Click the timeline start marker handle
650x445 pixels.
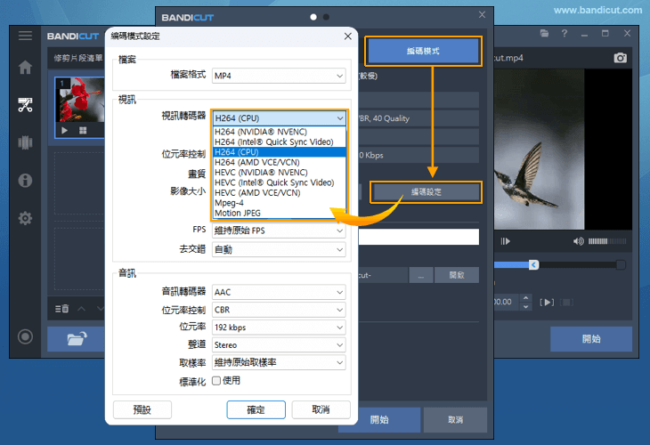coord(534,264)
